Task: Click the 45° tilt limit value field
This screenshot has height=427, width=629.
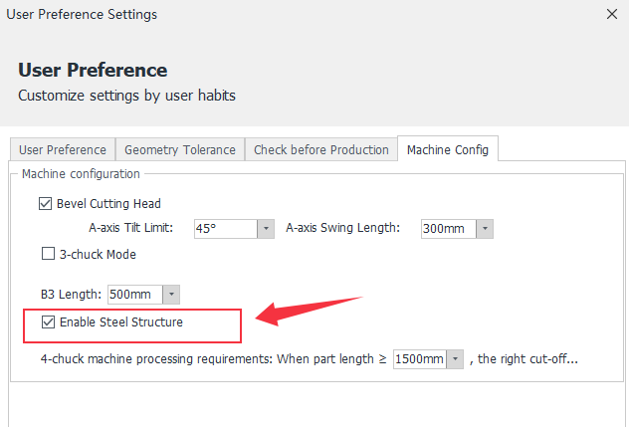Action: pos(226,229)
